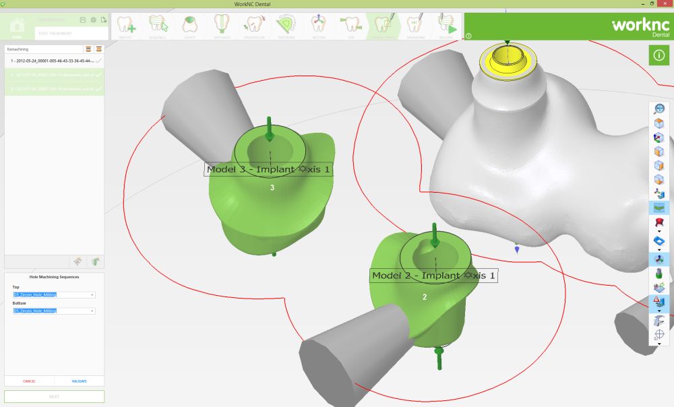The height and width of the screenshot is (407, 674).
Task: Click the green info button
Action: (x=659, y=55)
